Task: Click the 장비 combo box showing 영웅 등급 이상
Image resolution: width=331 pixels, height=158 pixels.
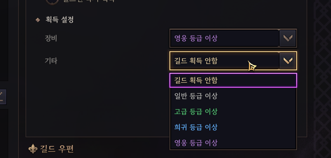Action: tap(233, 38)
